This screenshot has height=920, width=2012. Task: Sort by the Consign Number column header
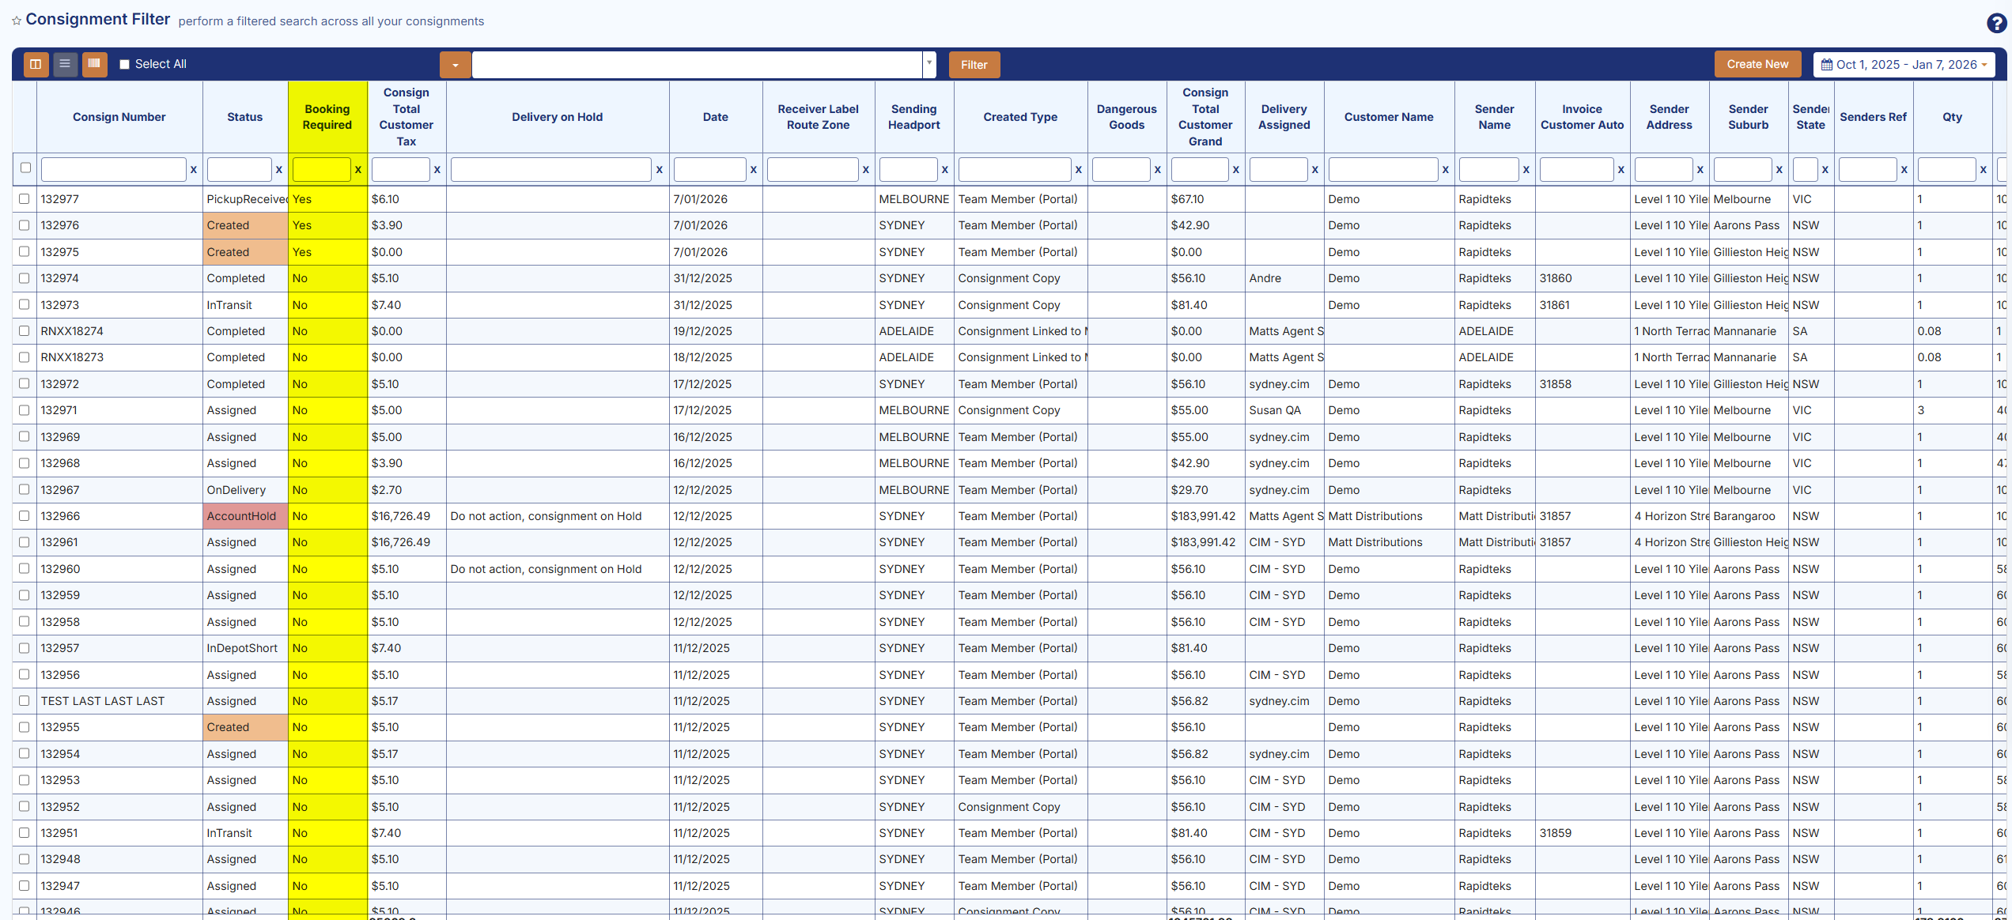[119, 117]
